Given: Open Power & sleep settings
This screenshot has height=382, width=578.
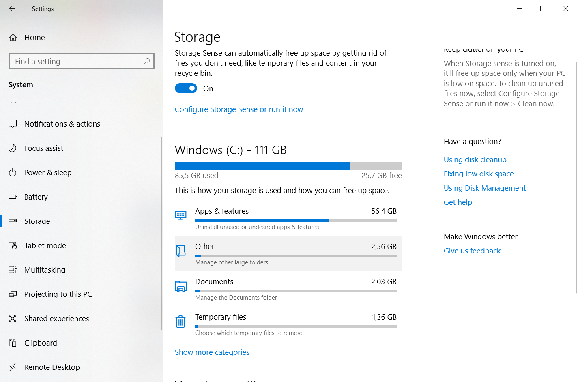Looking at the screenshot, I should 80,172.
